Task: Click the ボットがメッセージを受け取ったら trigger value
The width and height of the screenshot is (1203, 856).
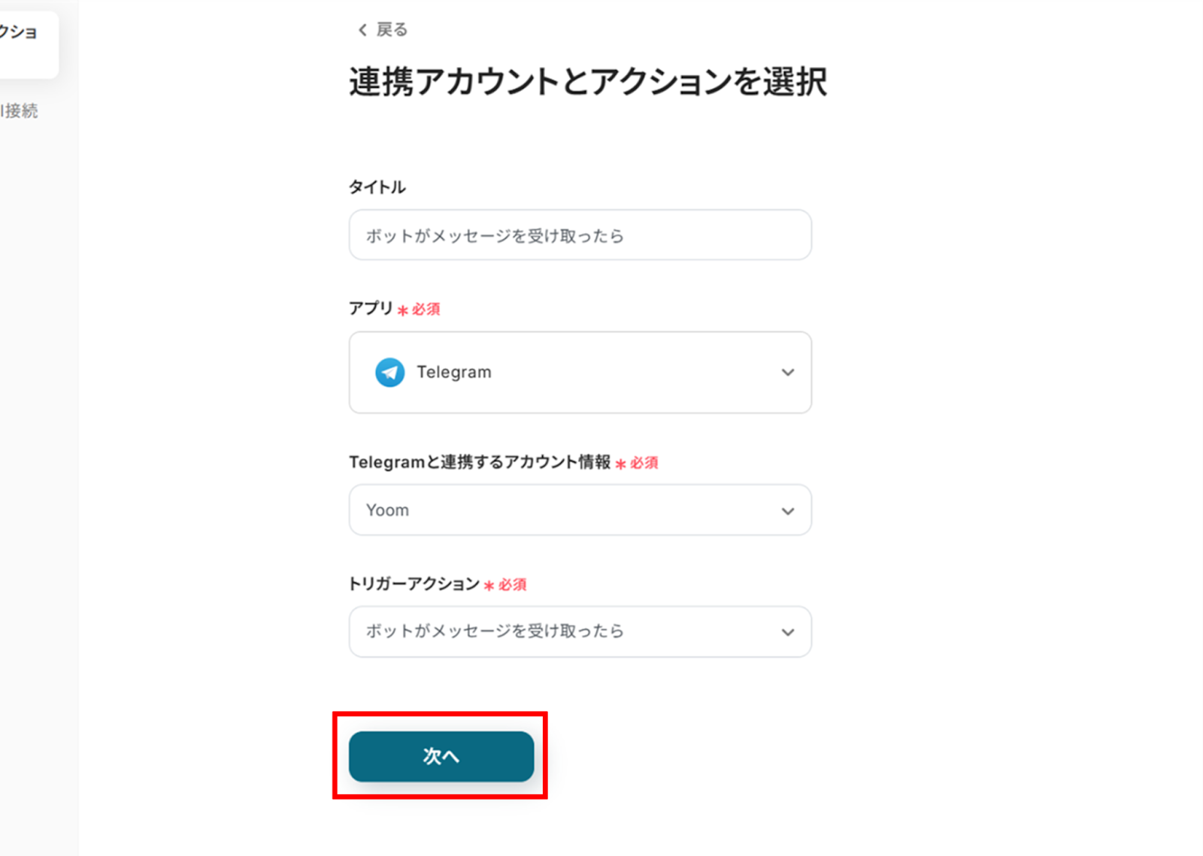Action: (495, 631)
